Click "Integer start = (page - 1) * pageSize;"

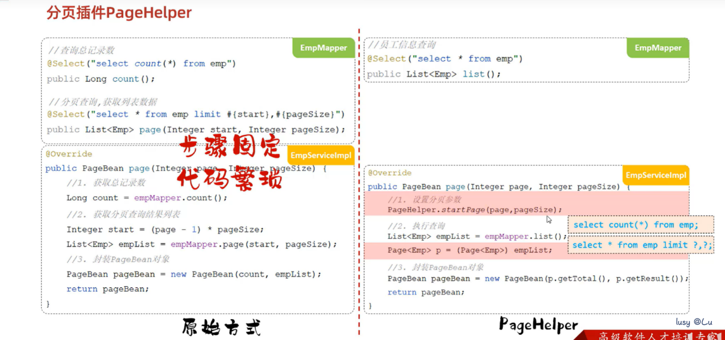[166, 229]
